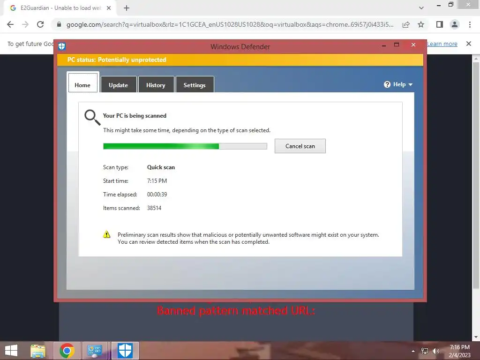Follow the Learn more link
The width and height of the screenshot is (480, 360).
click(442, 44)
